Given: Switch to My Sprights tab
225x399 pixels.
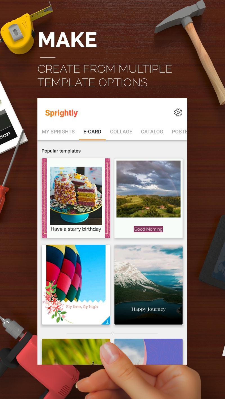Looking at the screenshot, I should click(58, 132).
